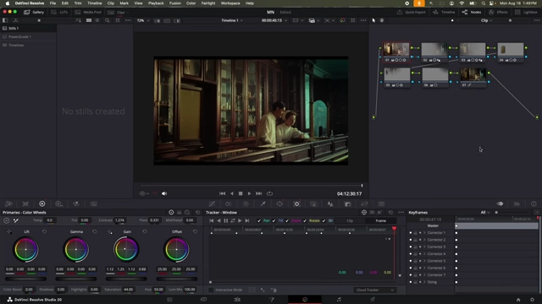The height and width of the screenshot is (304, 542).
Task: Select Frame tracker mode tab
Action: (380, 220)
